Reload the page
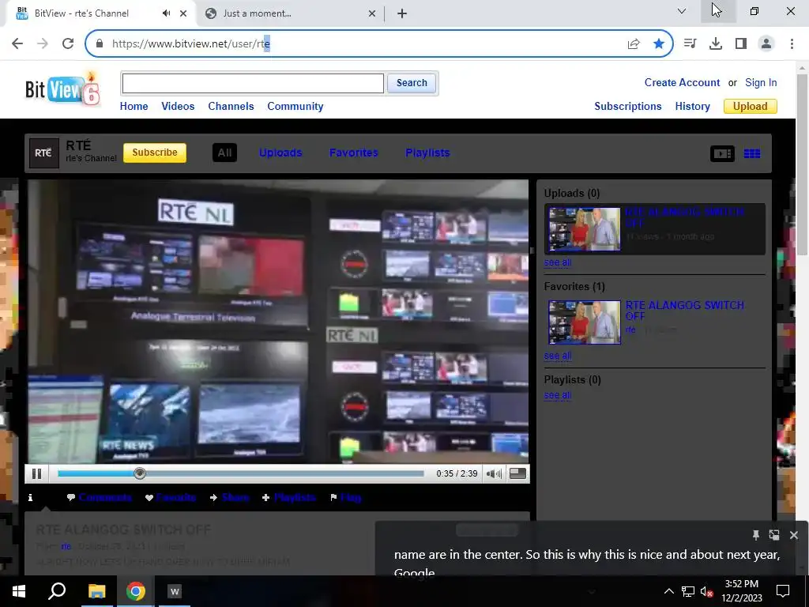 68,43
